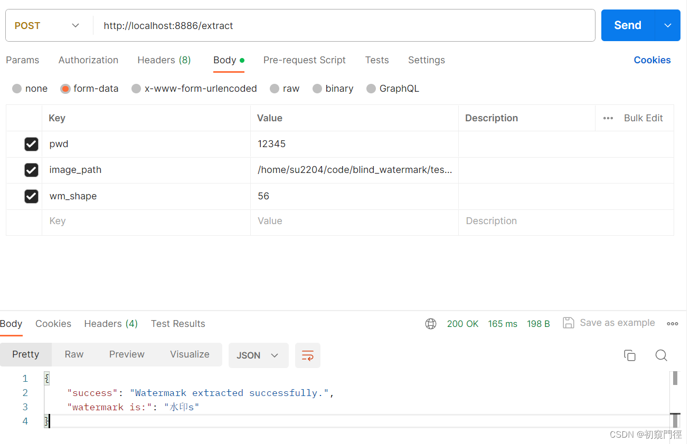Click the image_path key cell
This screenshot has height=444, width=690.
point(146,170)
